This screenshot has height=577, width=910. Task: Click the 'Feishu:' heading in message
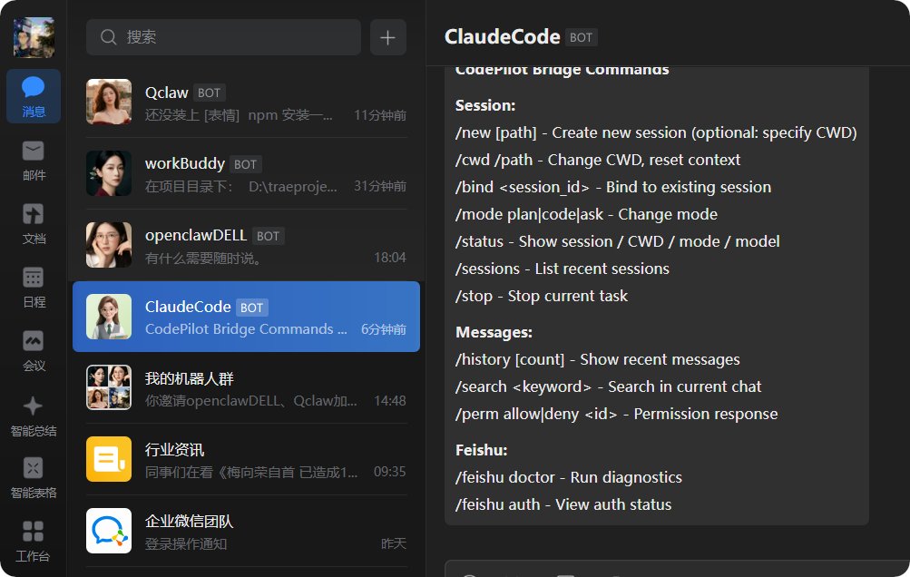coord(482,451)
